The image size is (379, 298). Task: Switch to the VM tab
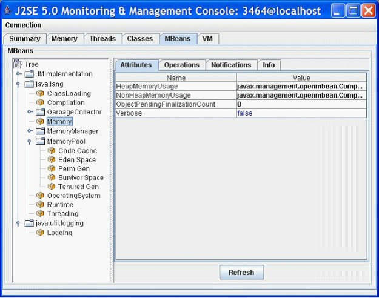(x=207, y=39)
